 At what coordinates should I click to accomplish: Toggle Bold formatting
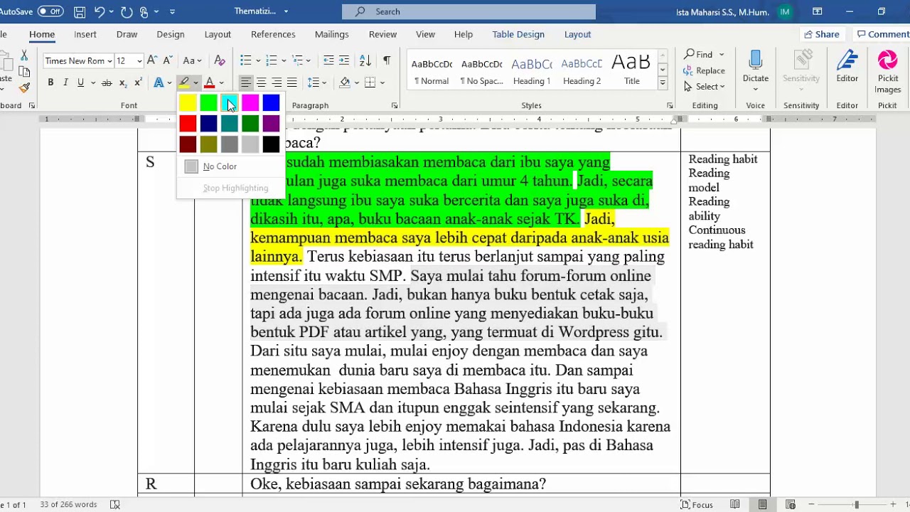click(x=50, y=83)
